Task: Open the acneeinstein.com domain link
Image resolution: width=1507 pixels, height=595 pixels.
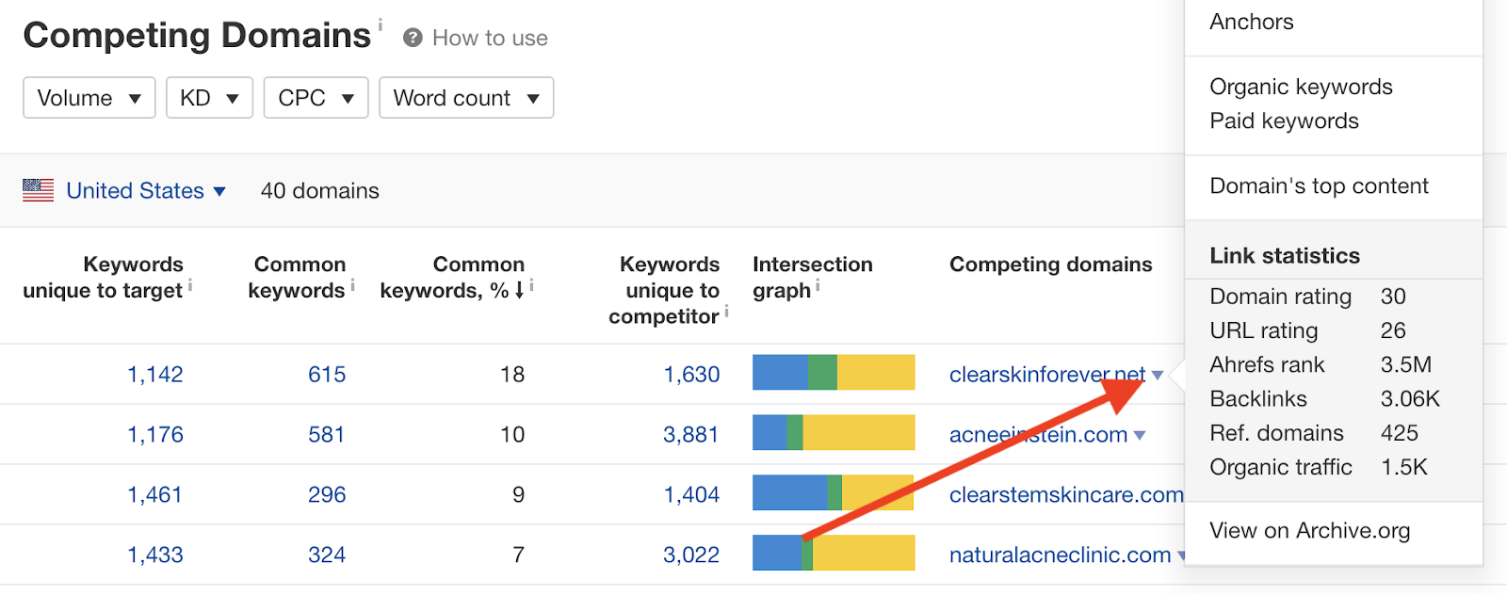Action: point(1038,435)
